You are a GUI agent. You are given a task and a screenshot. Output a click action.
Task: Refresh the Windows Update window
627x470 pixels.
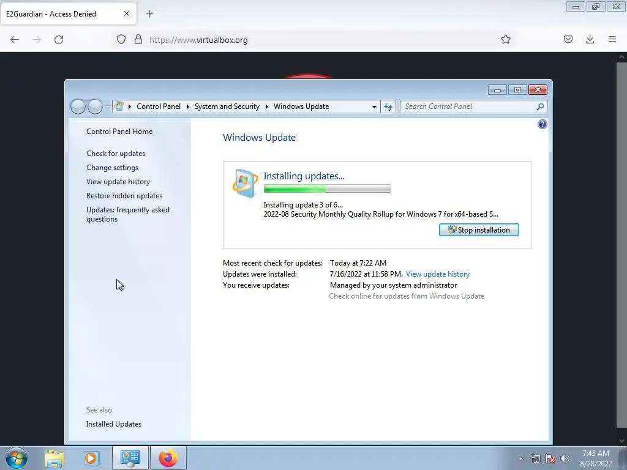point(388,106)
